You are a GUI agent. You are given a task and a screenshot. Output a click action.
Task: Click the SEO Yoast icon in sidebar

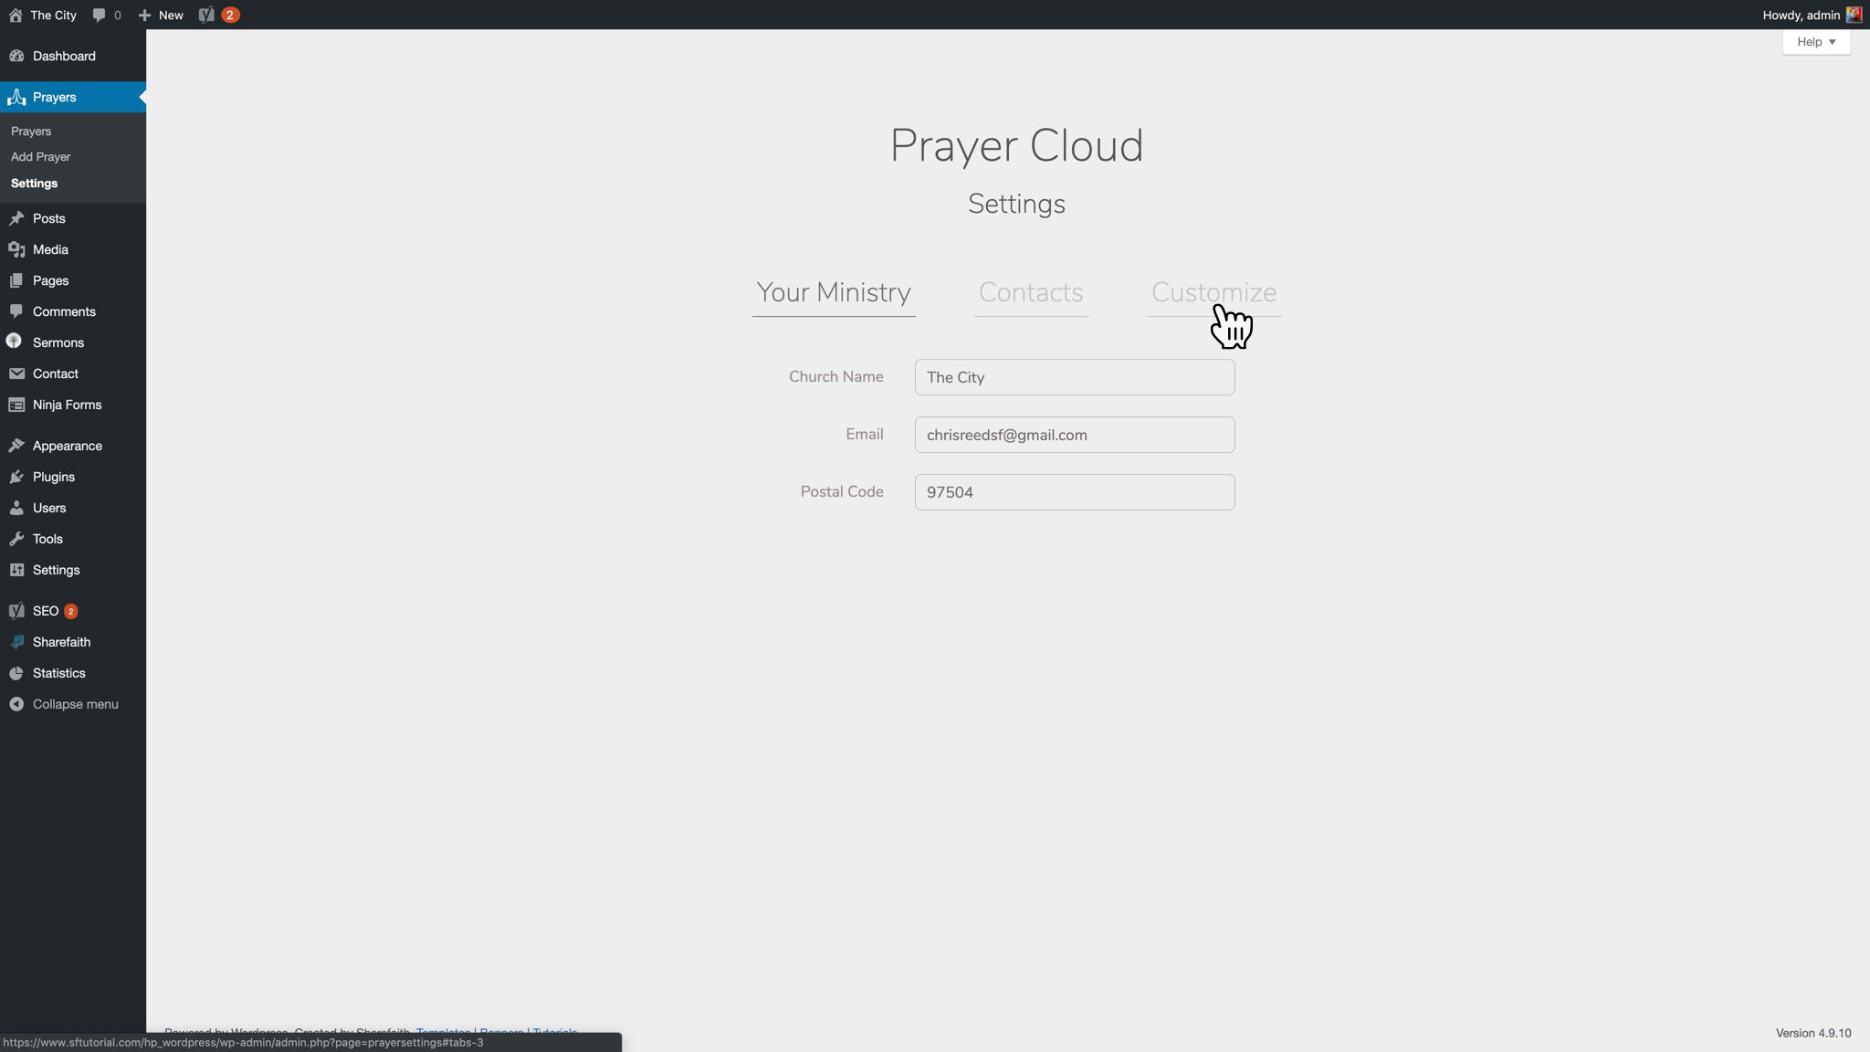click(16, 611)
